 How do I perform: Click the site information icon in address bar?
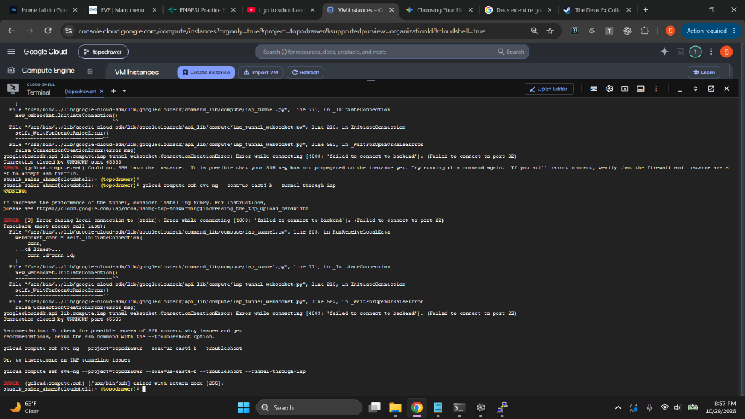pos(69,31)
